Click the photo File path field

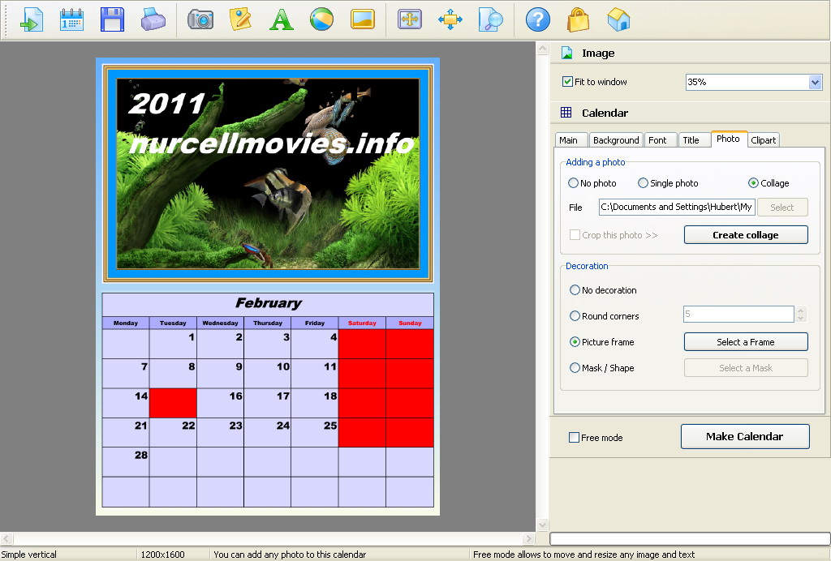[x=677, y=207]
